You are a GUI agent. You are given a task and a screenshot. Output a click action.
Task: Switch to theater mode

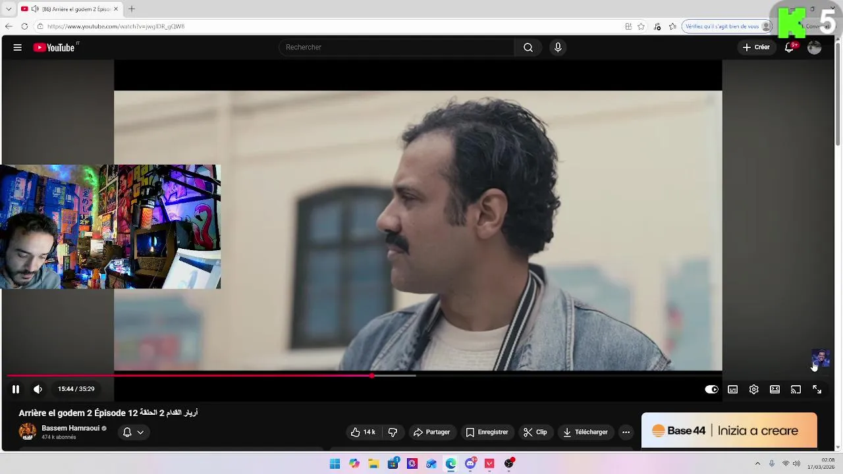click(x=775, y=390)
